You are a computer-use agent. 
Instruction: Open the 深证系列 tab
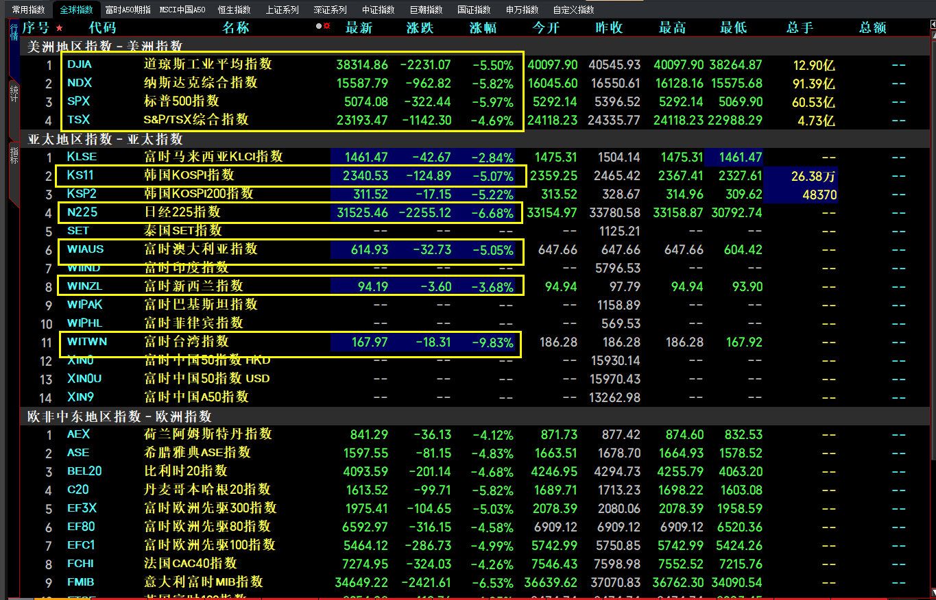[331, 10]
